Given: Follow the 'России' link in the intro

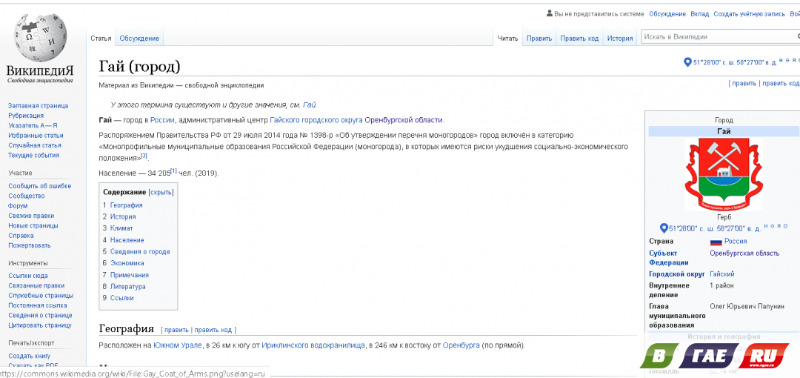Looking at the screenshot, I should [x=162, y=120].
